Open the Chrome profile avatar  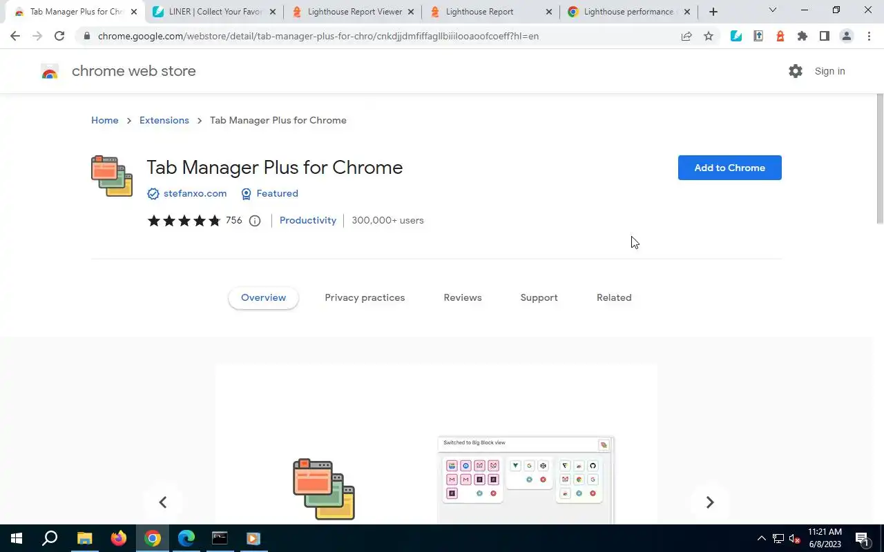[847, 36]
